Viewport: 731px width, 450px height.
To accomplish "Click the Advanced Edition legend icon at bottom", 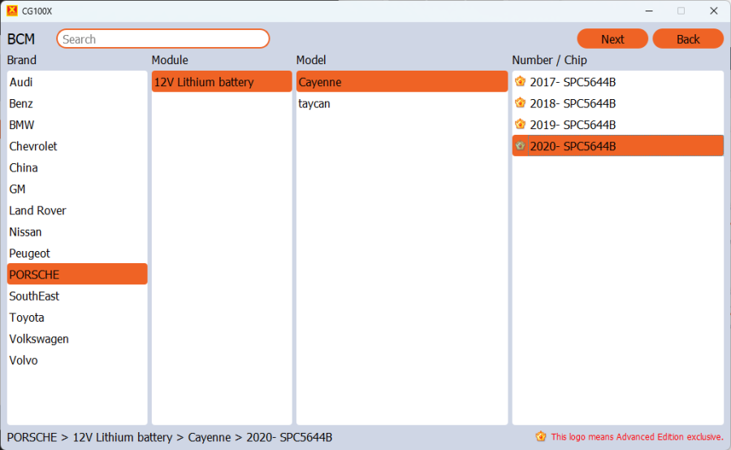I will pos(541,437).
